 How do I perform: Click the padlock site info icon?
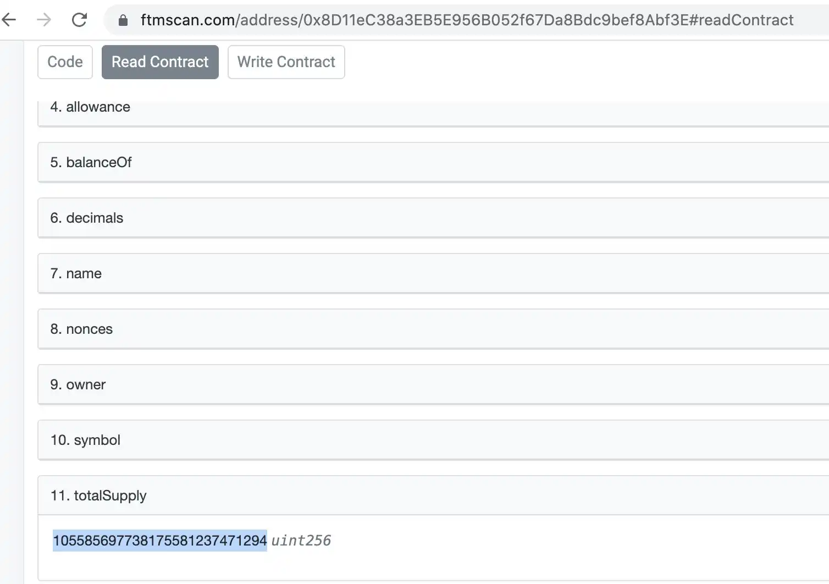tap(123, 20)
